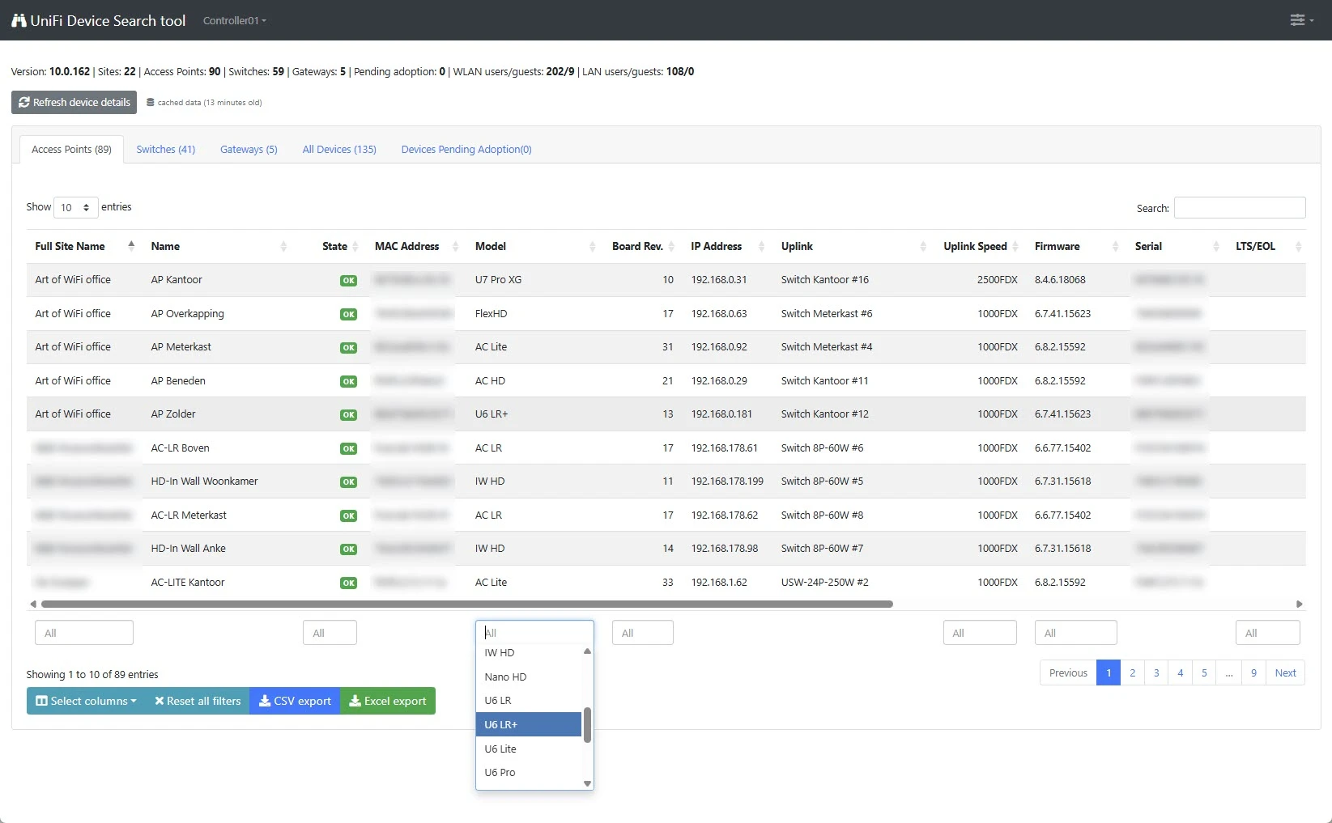Click U7 Pro XG model cell
Screen dimensions: 1332x823
point(498,280)
